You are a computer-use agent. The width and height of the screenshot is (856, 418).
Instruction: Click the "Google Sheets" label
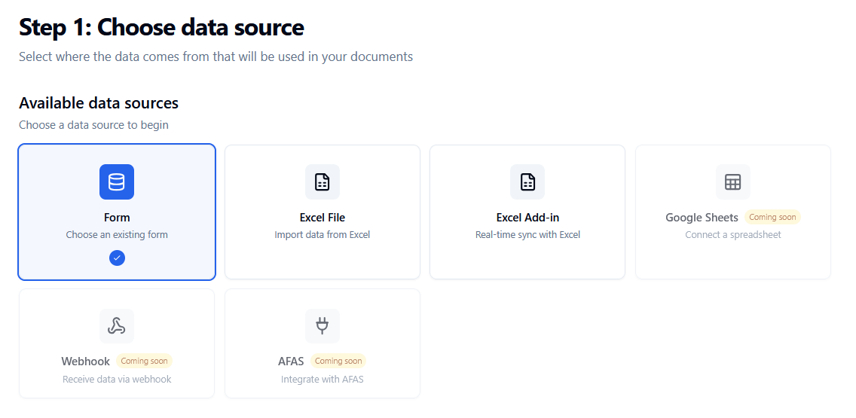point(702,218)
